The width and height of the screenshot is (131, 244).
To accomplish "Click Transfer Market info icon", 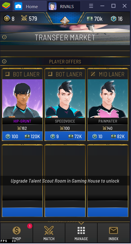I will coord(4,37).
